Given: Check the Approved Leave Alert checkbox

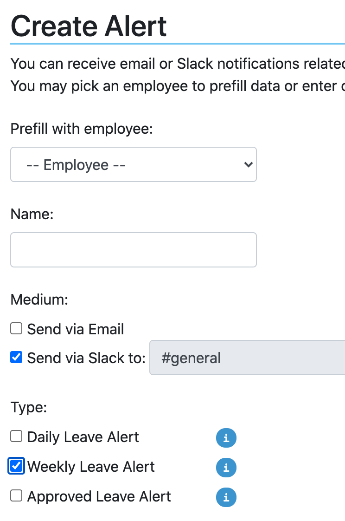Looking at the screenshot, I should (17, 496).
